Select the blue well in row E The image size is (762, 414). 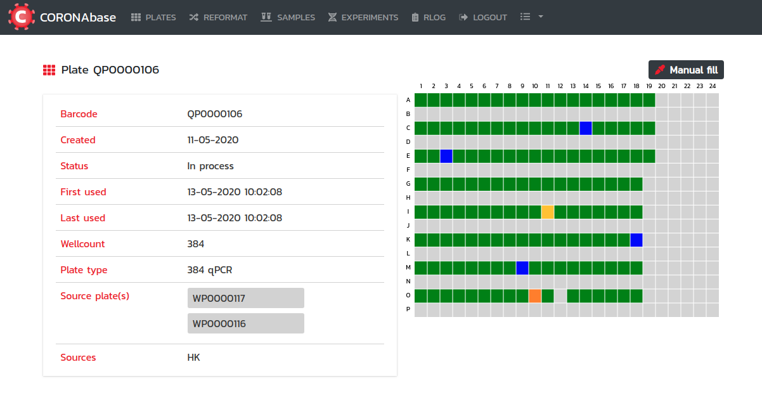pos(446,156)
